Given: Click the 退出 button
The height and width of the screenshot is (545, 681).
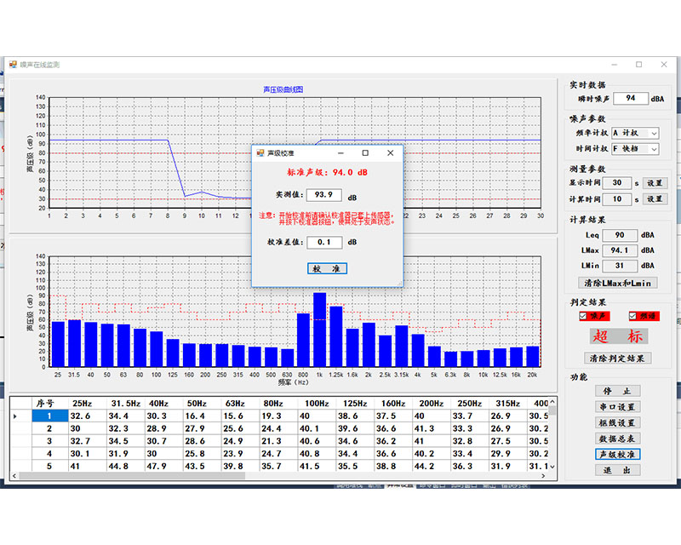Looking at the screenshot, I should coord(615,470).
